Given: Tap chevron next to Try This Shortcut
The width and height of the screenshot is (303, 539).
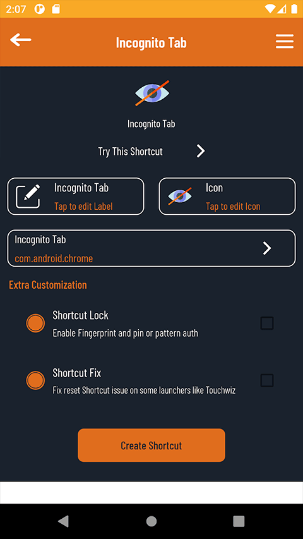Looking at the screenshot, I should [201, 151].
